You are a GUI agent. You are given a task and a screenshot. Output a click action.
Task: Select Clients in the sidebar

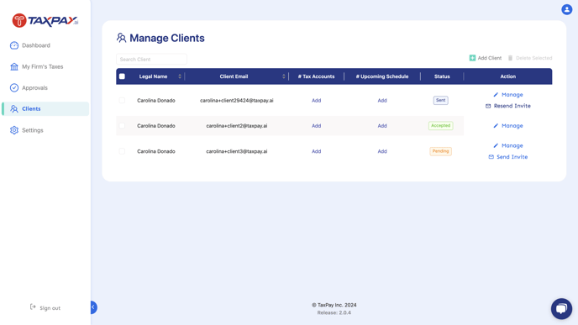[x=45, y=108]
